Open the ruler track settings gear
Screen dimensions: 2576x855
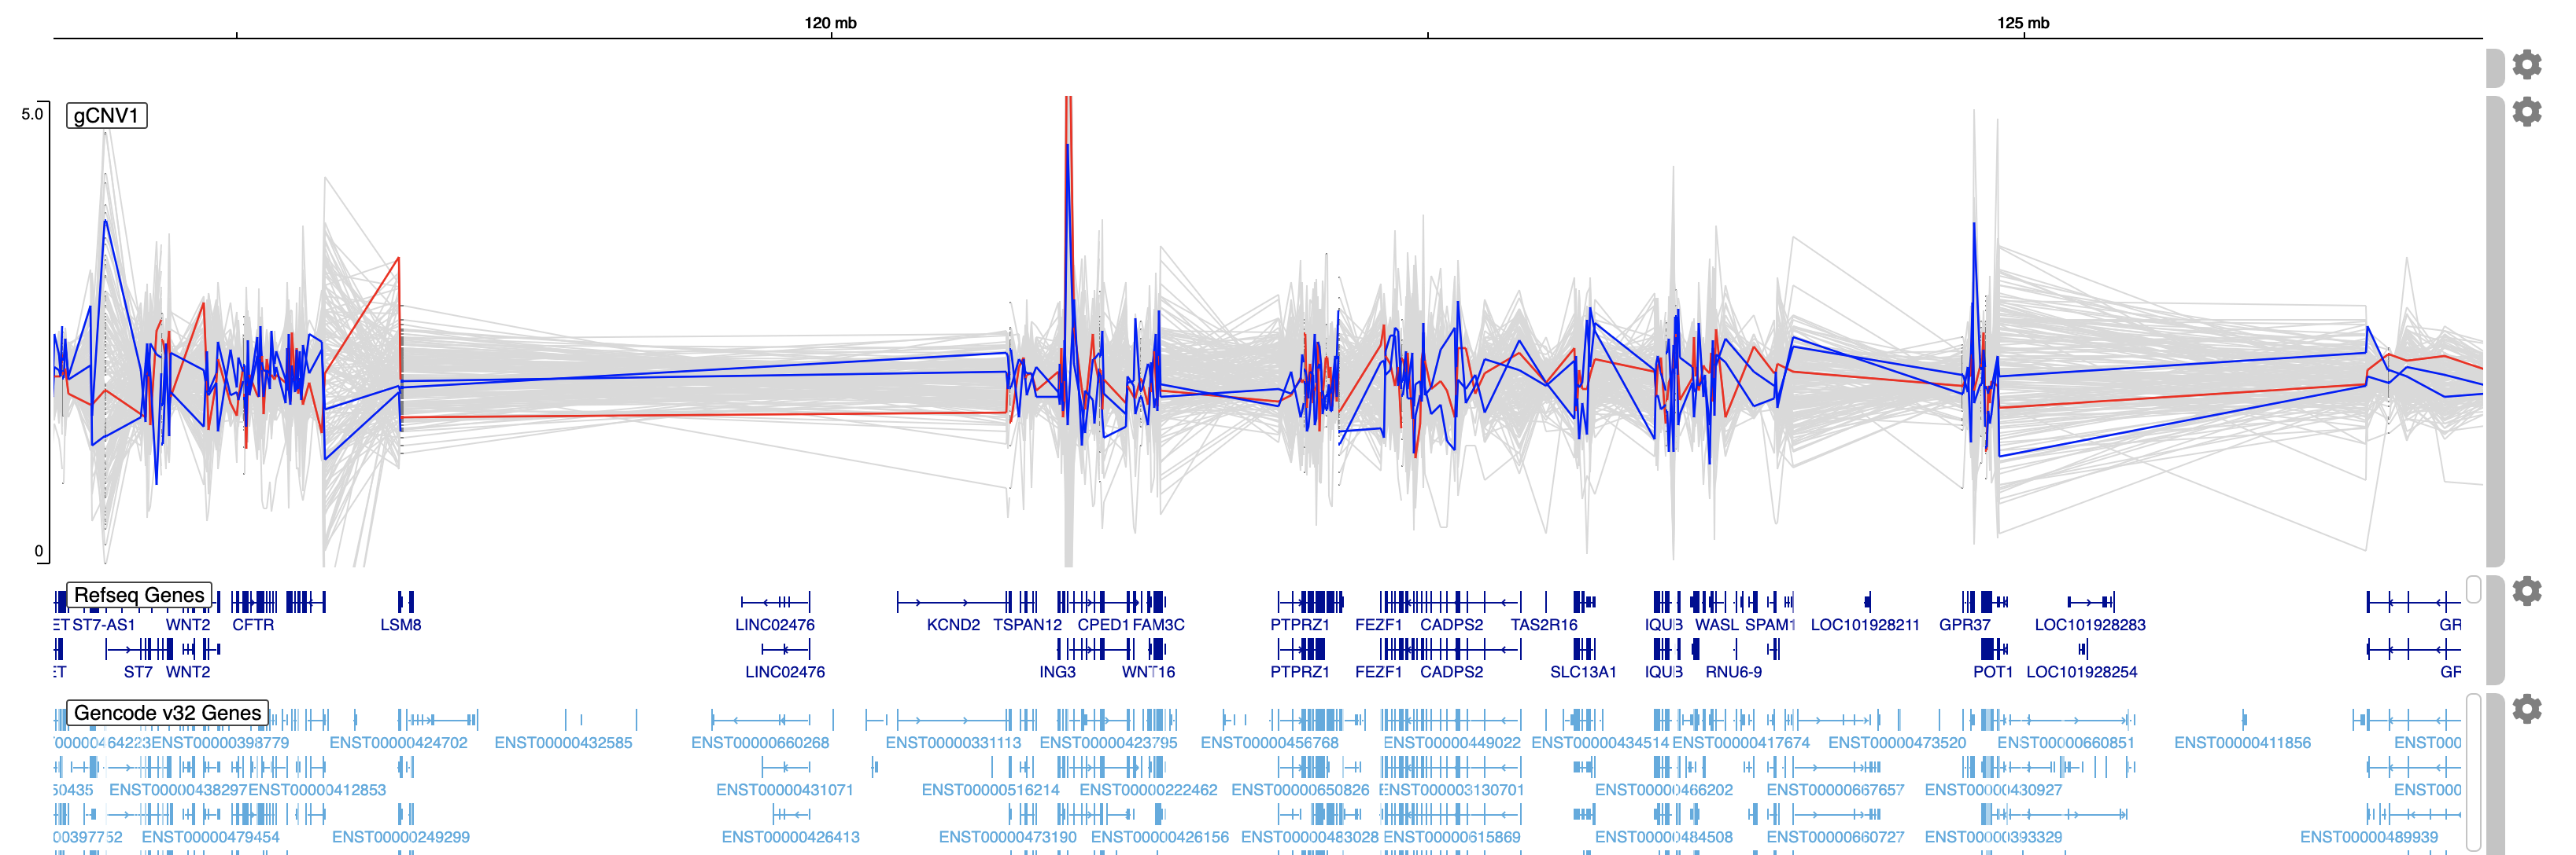point(2526,64)
